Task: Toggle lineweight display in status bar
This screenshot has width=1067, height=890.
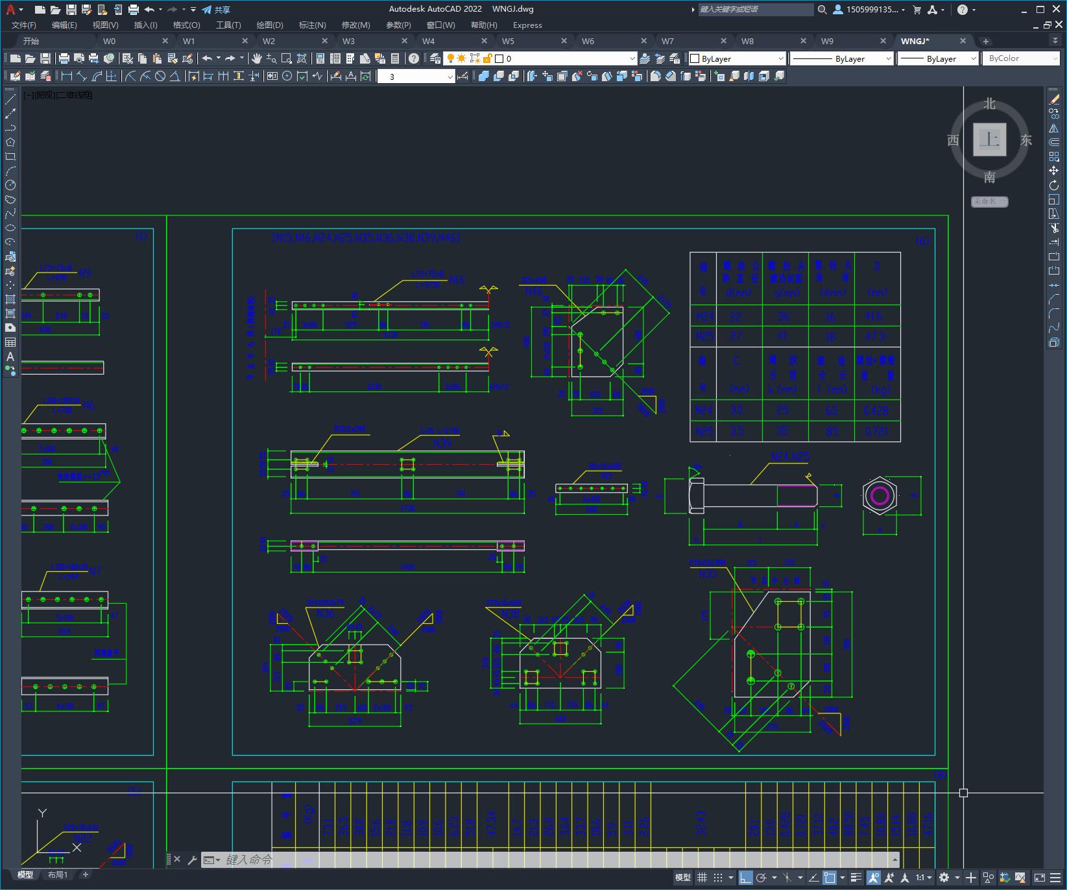Action: 856,878
